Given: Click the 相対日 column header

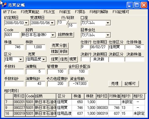Looking at the screenshot, I should 102,96.
